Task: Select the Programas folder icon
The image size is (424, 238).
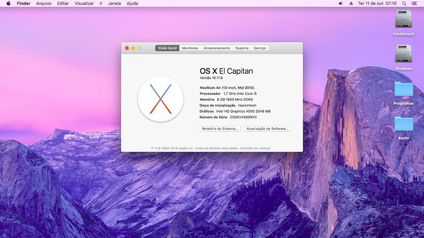Action: tap(403, 89)
